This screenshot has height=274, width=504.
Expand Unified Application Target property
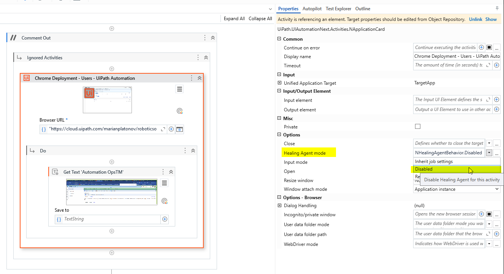coord(279,83)
